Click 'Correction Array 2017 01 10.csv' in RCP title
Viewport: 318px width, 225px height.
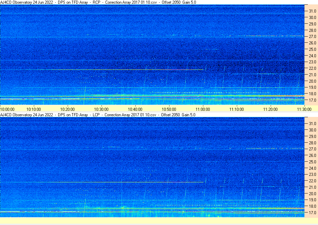click(131, 2)
